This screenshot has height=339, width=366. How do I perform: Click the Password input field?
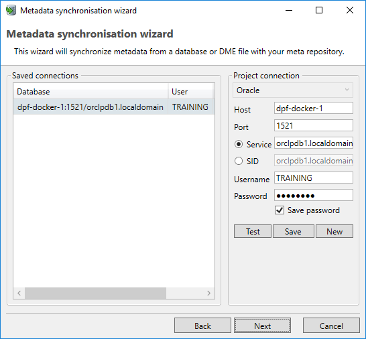tap(314, 195)
